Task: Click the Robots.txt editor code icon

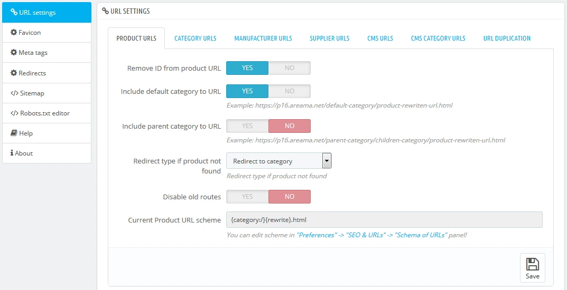Action: 14,113
